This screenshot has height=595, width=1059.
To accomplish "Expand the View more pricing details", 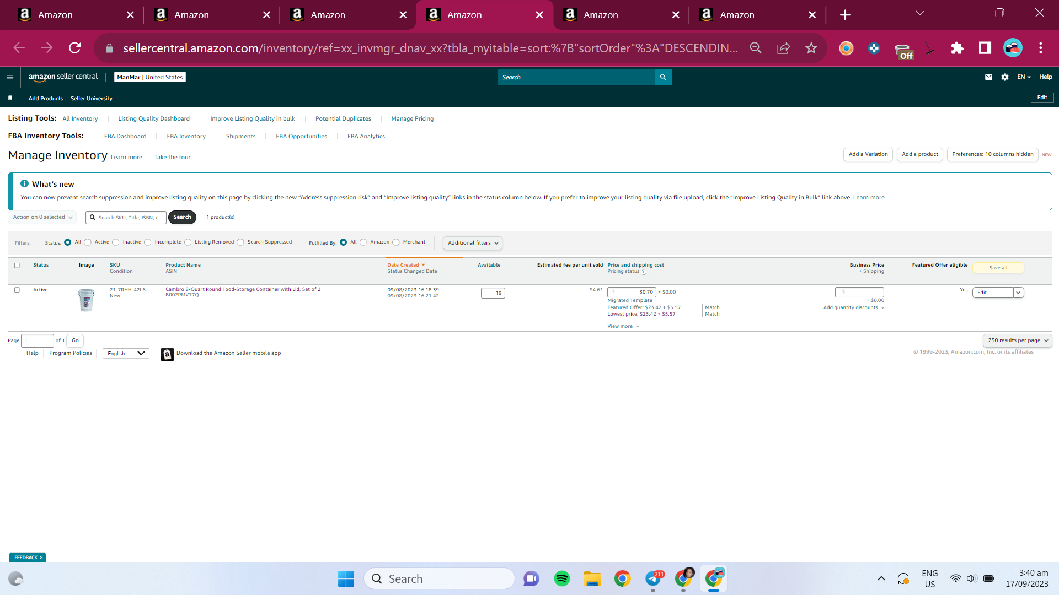I will click(x=623, y=326).
